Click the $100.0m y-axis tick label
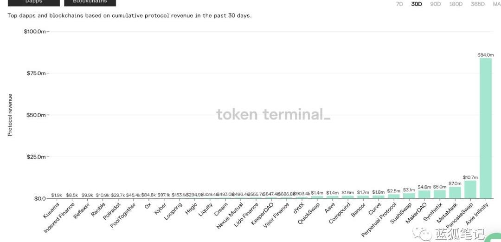The height and width of the screenshot is (242, 501). (35, 32)
